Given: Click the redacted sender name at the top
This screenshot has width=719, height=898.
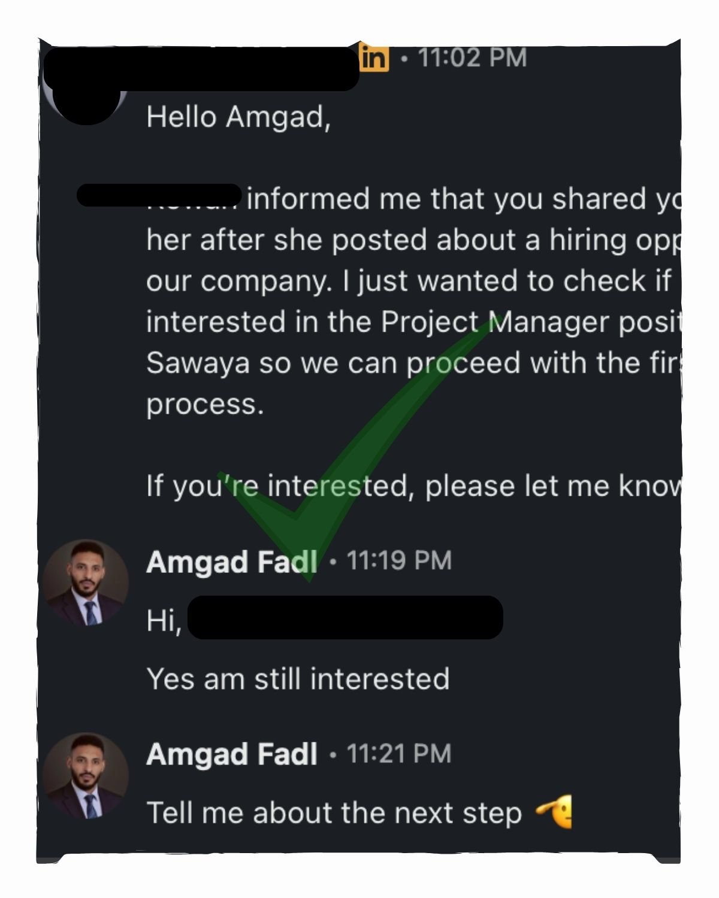Looking at the screenshot, I should tap(201, 67).
